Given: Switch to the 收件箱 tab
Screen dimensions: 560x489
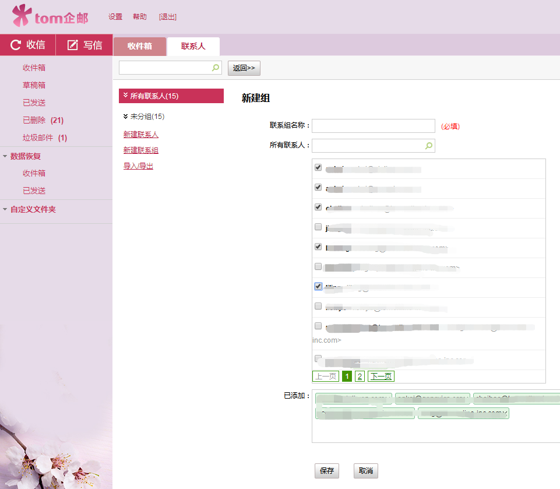Looking at the screenshot, I should coord(140,46).
